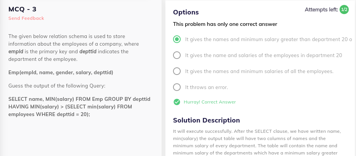Choose the radio for employees in department 20
Screen dimensions: 356x156
(x=177, y=55)
